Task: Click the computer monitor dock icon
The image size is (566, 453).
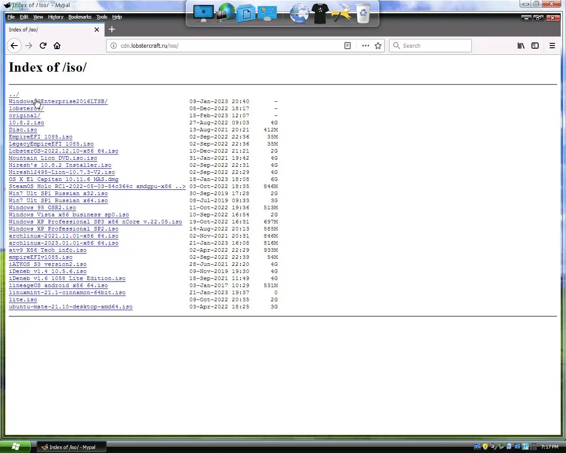Action: click(203, 14)
